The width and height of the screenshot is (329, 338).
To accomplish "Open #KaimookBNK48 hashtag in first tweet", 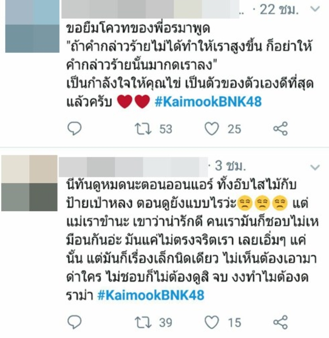I will point(208,102).
